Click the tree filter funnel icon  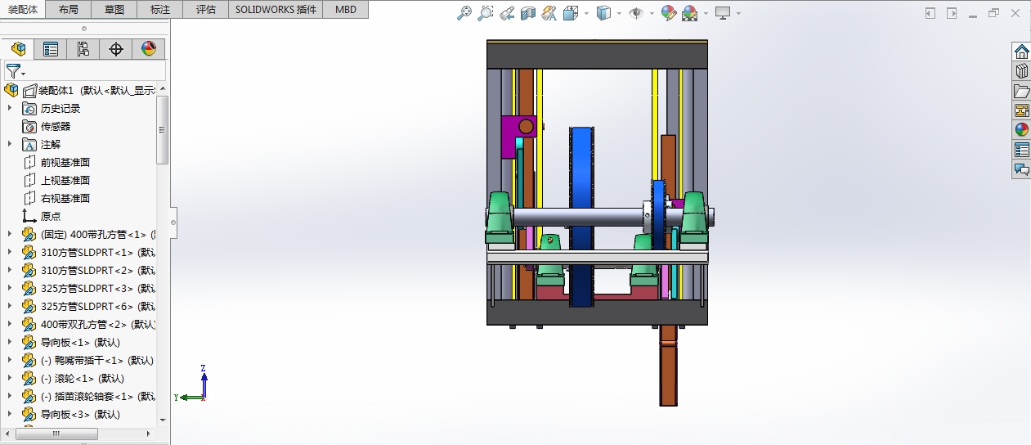tap(13, 71)
